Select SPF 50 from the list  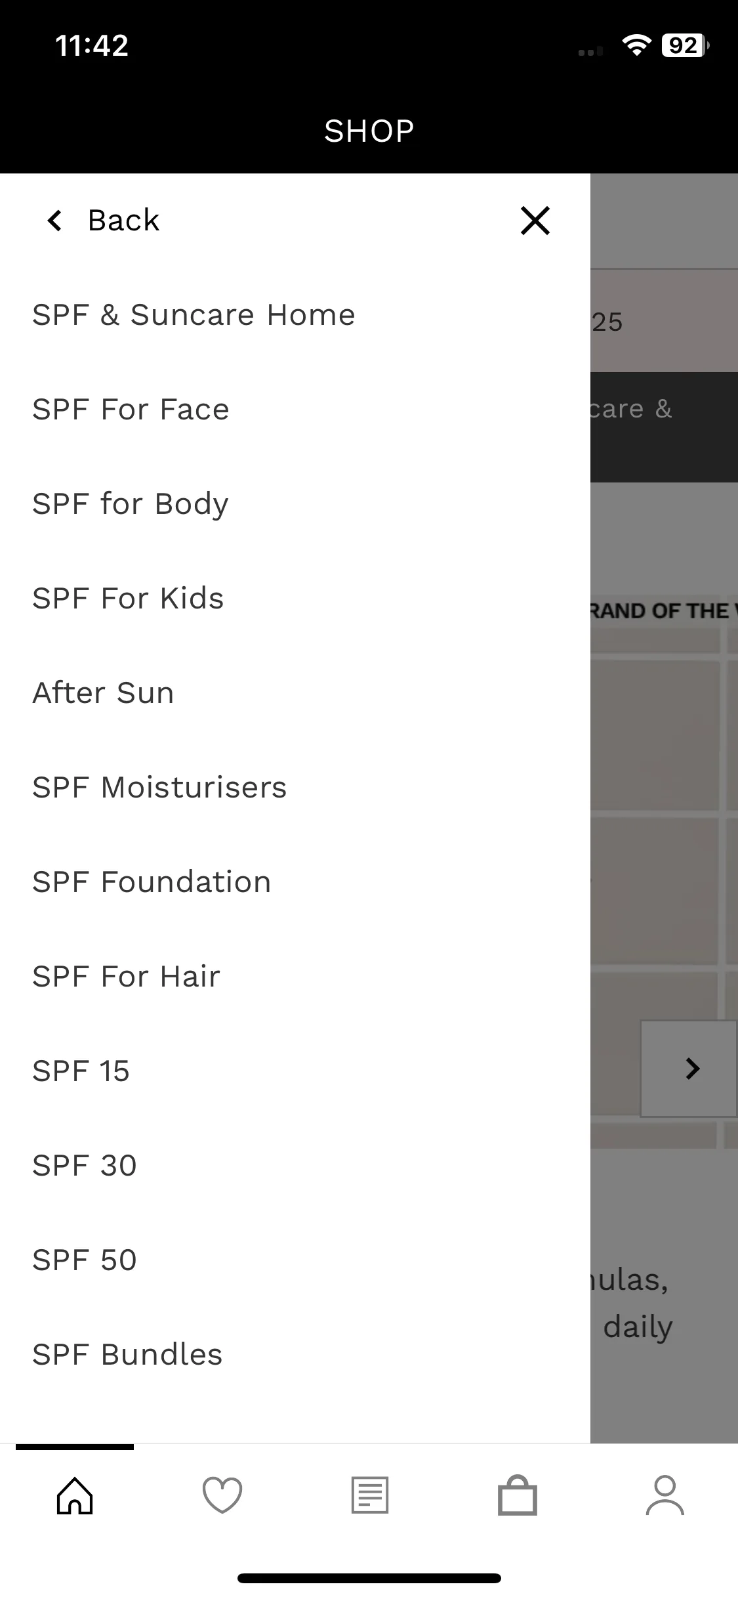coord(84,1260)
